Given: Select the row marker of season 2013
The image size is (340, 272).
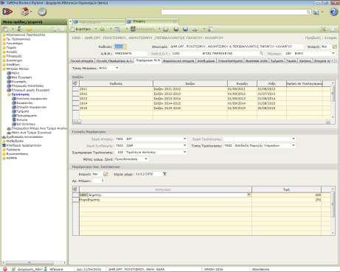Looking at the screenshot, I should 76,99.
